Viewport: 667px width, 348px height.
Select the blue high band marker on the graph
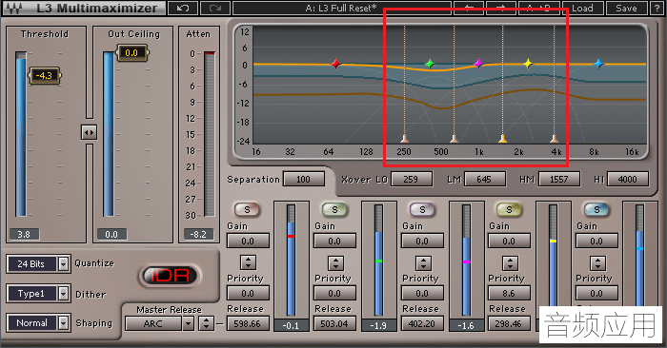pyautogui.click(x=598, y=64)
